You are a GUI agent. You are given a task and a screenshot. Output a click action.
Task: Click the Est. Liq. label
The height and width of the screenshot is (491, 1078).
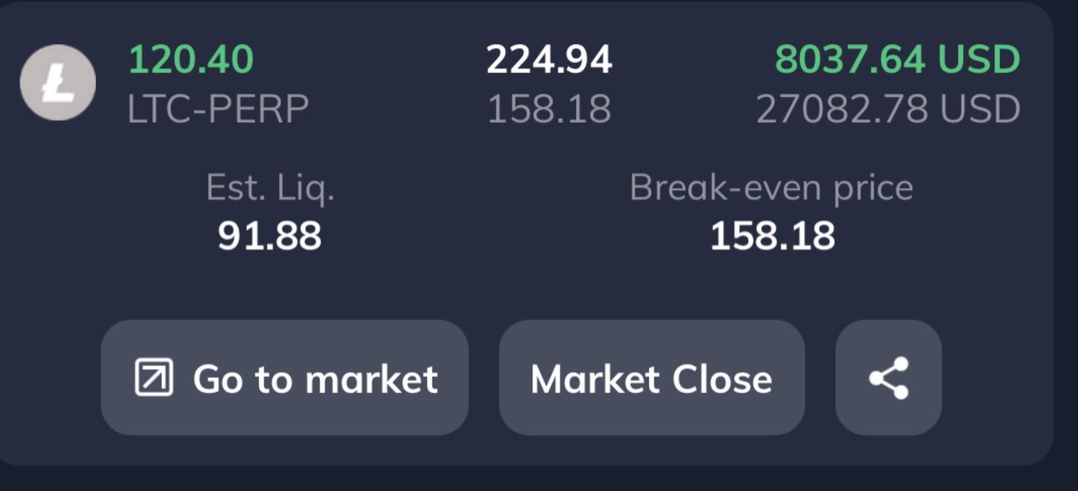pos(270,188)
